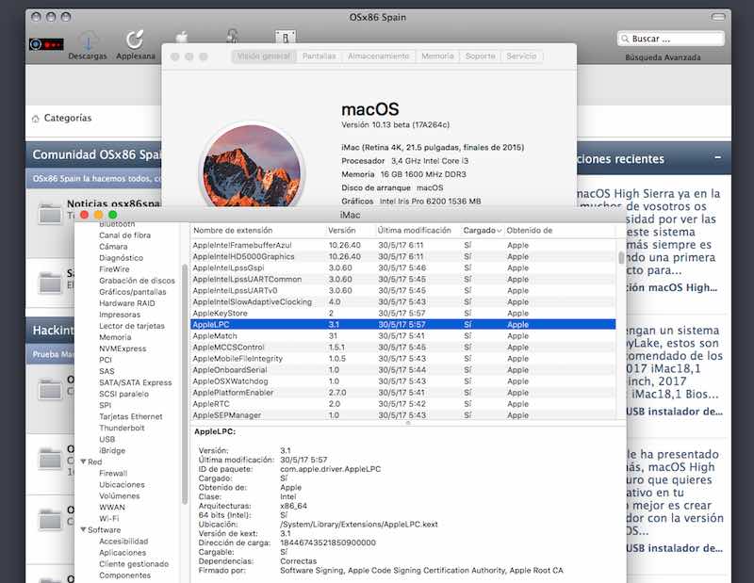Select Ubicaciones under Red

[x=122, y=484]
